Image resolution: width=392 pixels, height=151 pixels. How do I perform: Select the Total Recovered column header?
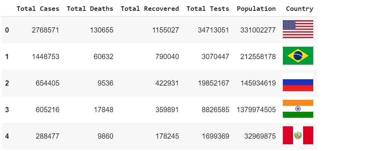150,9
